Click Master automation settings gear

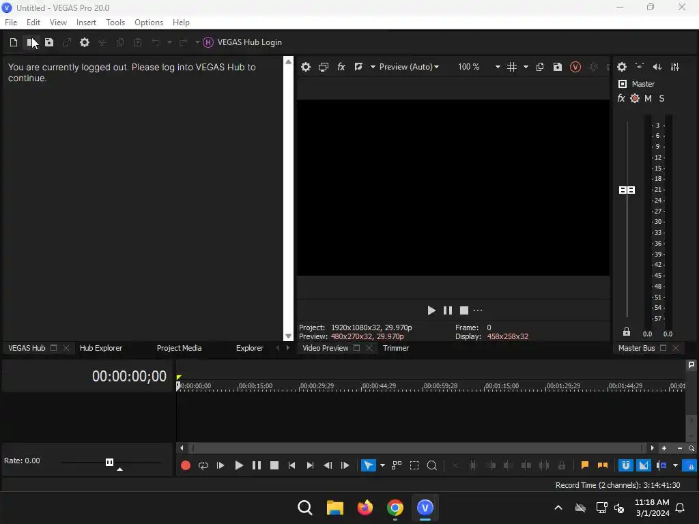[635, 98]
